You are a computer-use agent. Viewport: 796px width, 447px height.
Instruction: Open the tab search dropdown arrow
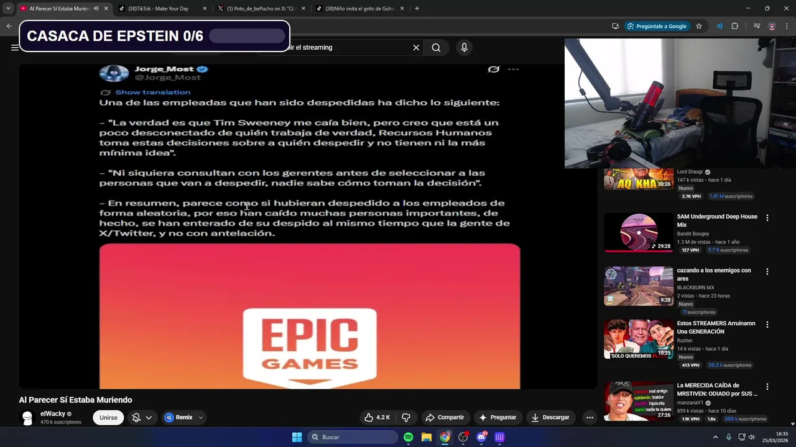pos(8,9)
